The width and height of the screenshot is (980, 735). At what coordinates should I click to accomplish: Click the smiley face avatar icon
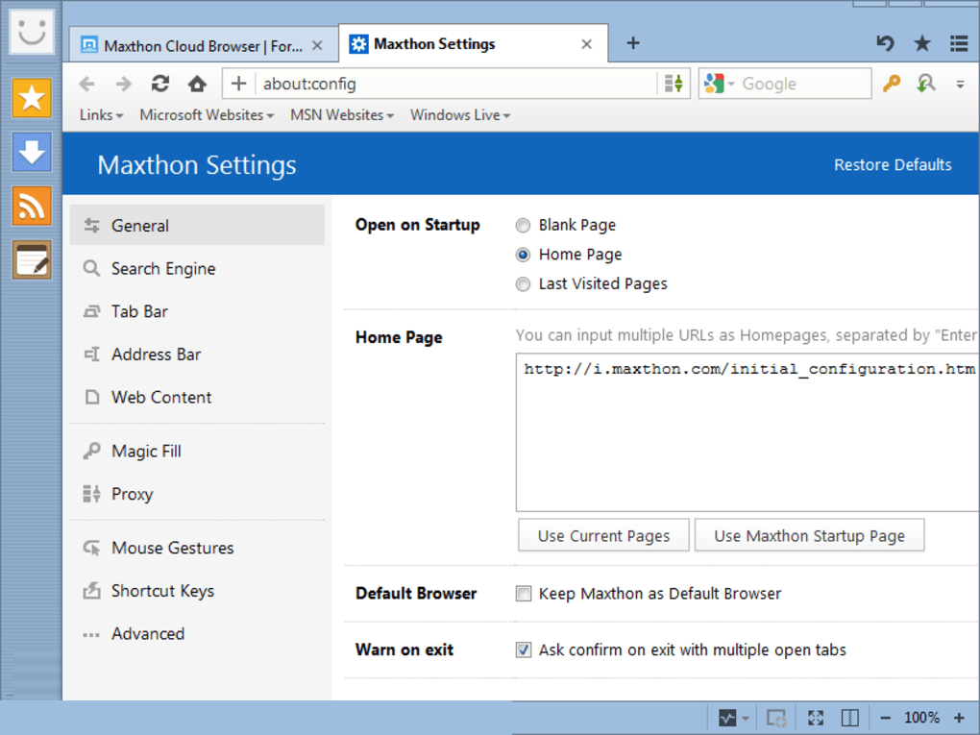coord(32,32)
